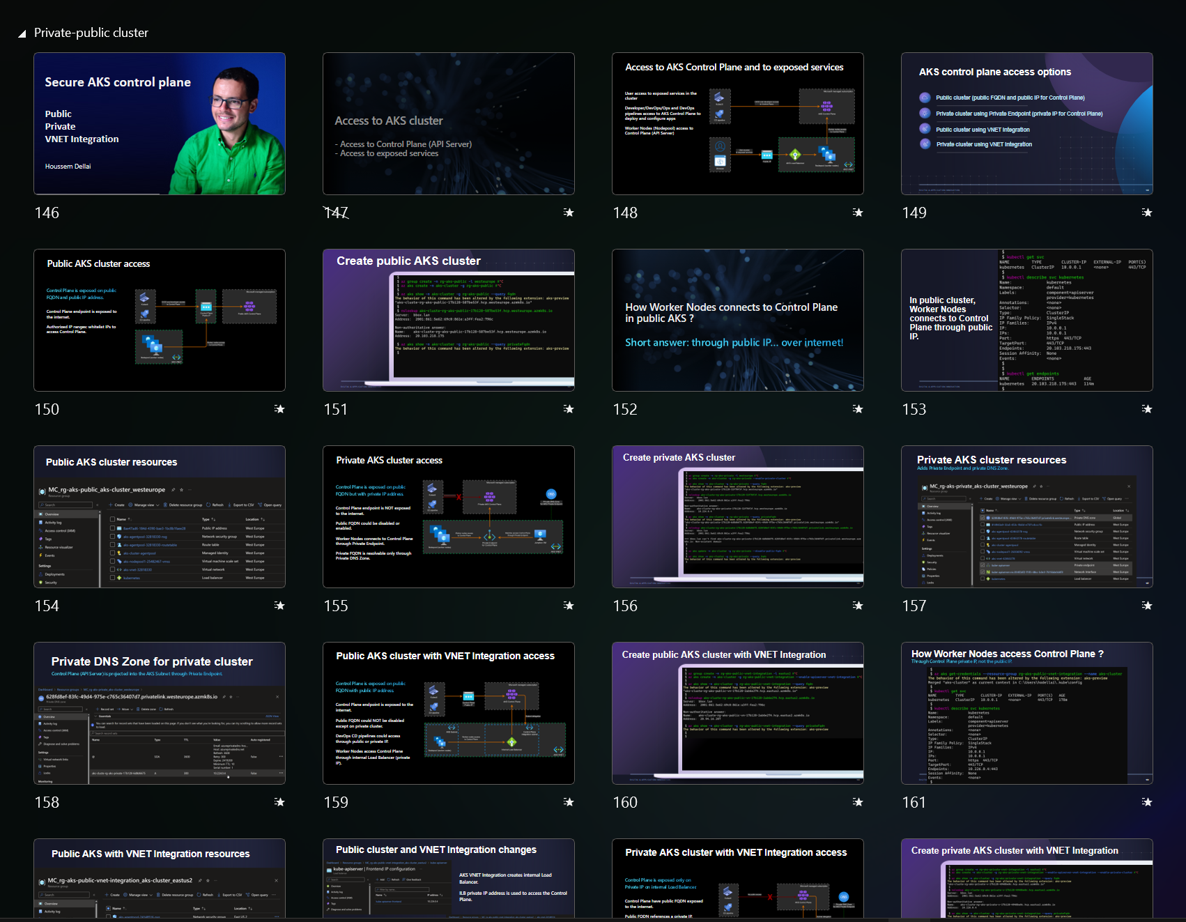The width and height of the screenshot is (1186, 922).
Task: Select How Worker Nodes access Control Plane slide
Action: (x=1027, y=713)
